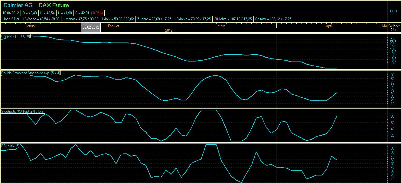Click the open value O = 42,49
This screenshot has height=183, width=401.
30,13
